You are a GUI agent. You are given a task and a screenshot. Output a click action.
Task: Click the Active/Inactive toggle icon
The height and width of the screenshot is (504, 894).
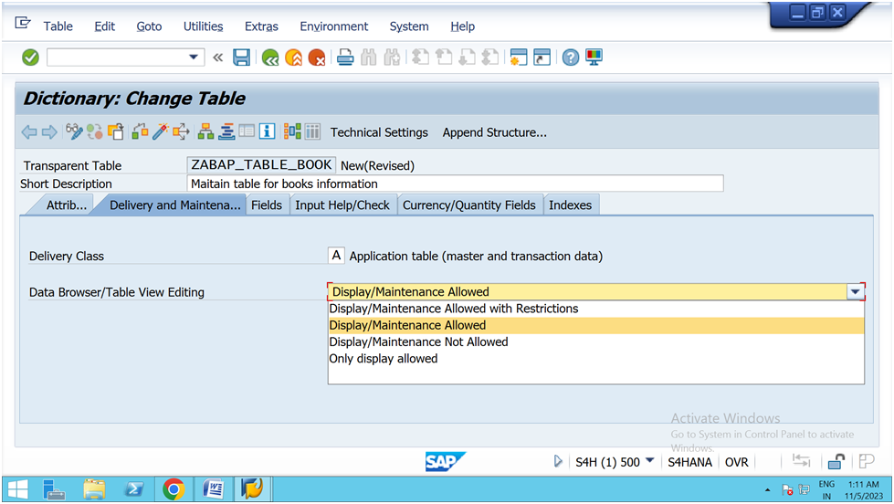[95, 131]
